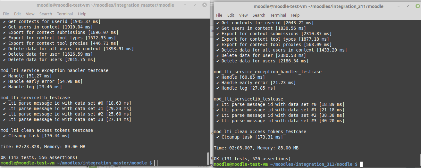
Task: Click data set #3 [40.20 ms] line
Action: click(x=280, y=121)
